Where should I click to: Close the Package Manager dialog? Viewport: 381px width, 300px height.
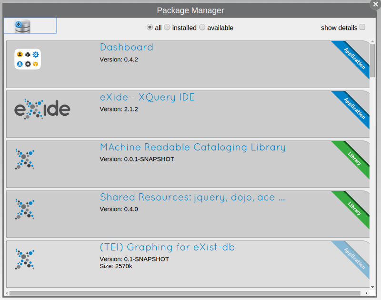(x=375, y=5)
